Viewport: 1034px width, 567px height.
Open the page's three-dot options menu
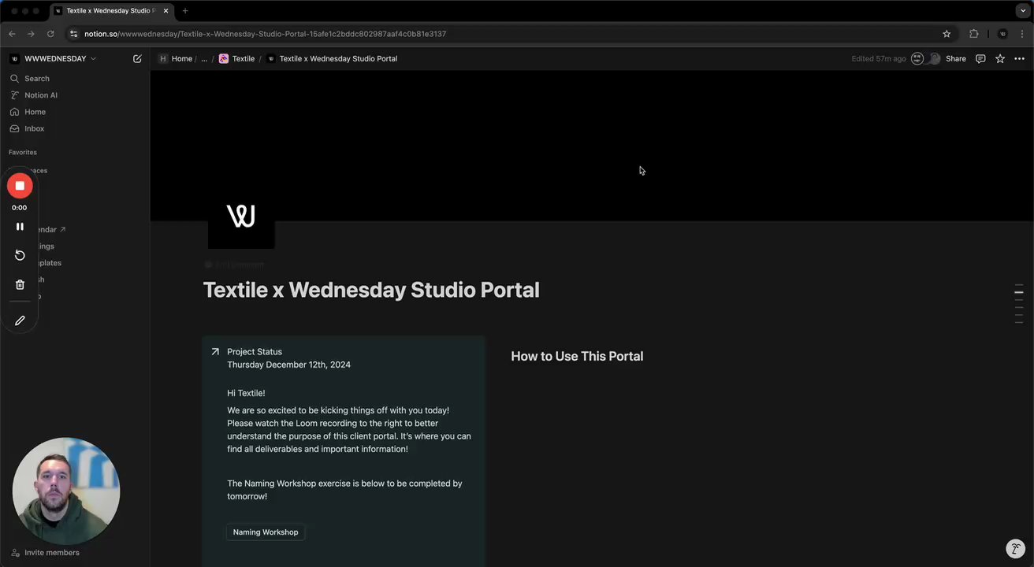click(1019, 58)
